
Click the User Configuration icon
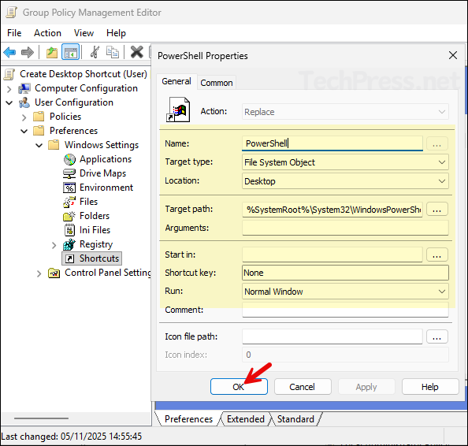coord(24,102)
